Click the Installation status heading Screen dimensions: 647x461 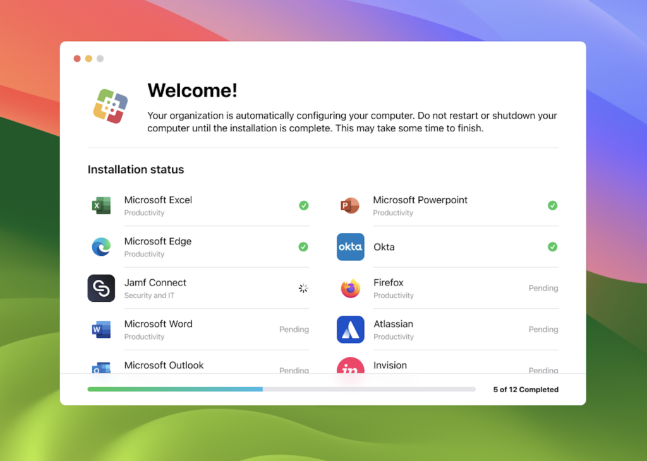click(x=136, y=169)
